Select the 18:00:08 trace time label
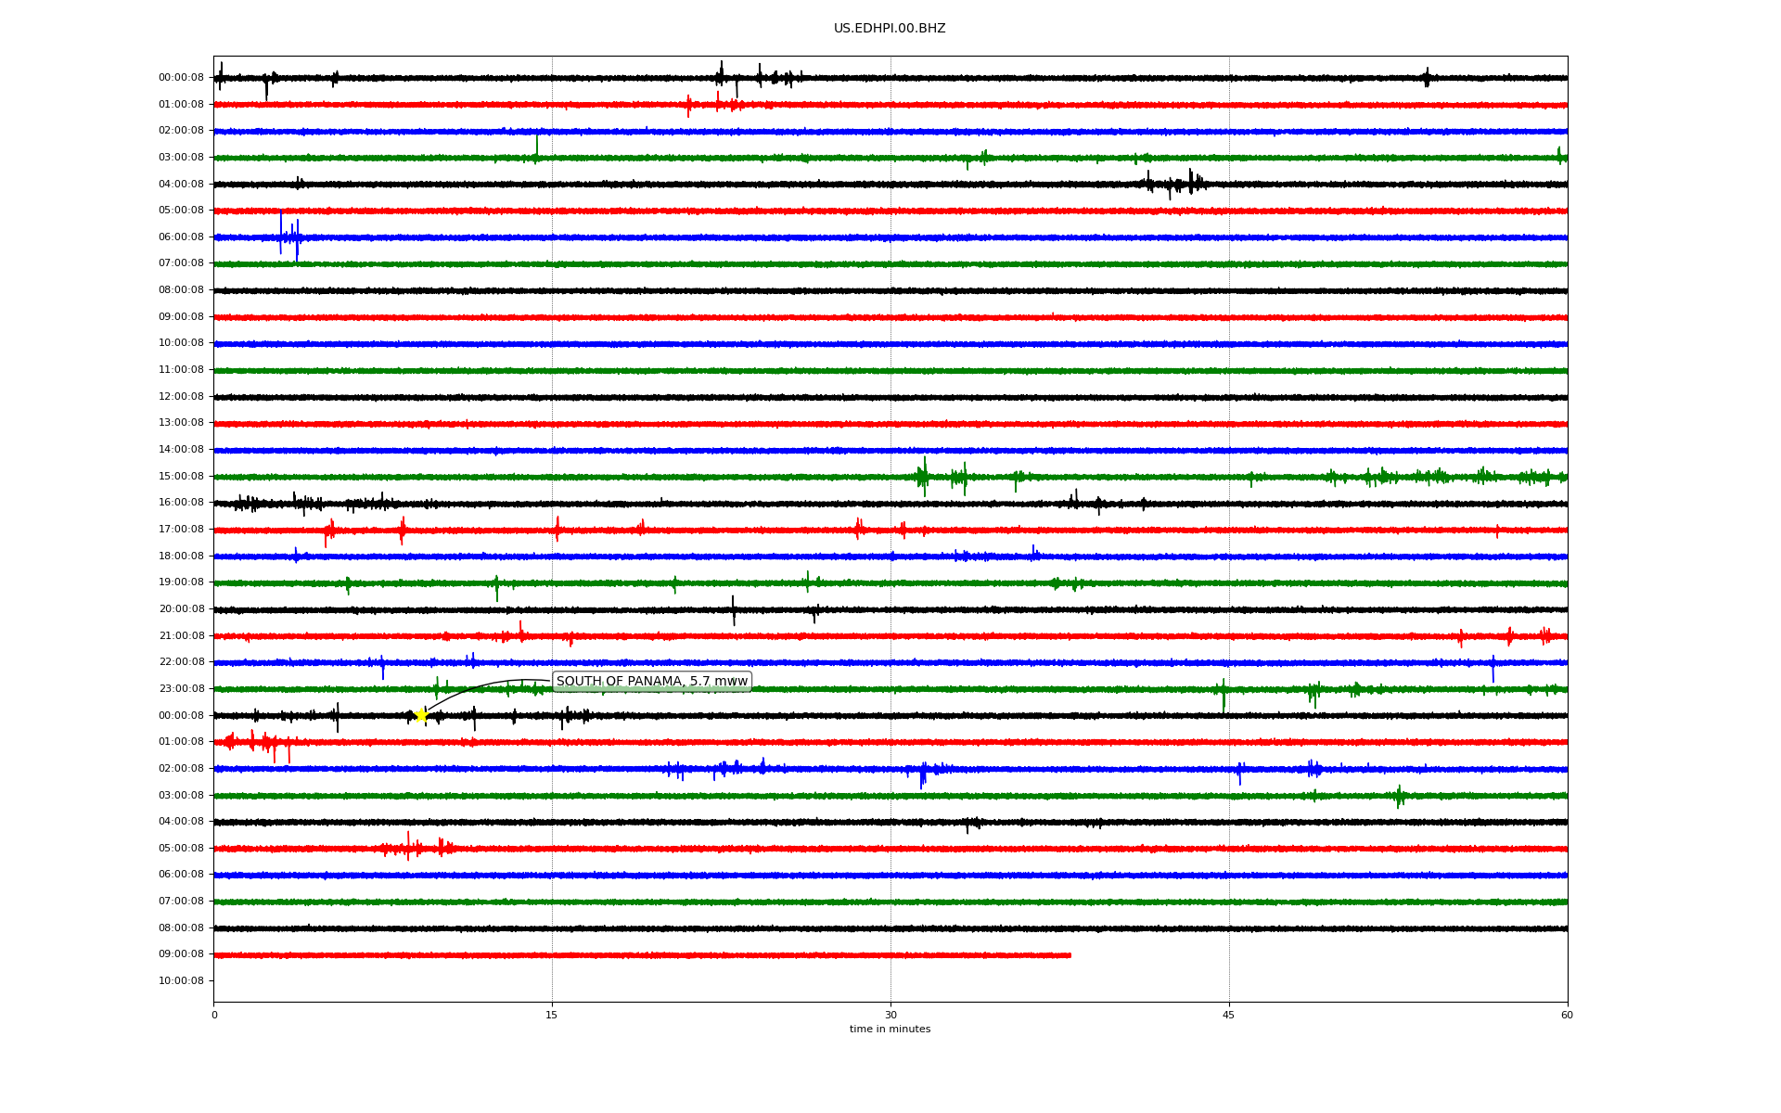The height and width of the screenshot is (1113, 1781). tap(181, 556)
